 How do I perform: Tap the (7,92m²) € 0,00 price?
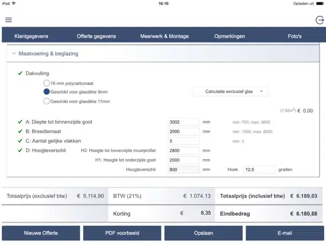coord(296,111)
